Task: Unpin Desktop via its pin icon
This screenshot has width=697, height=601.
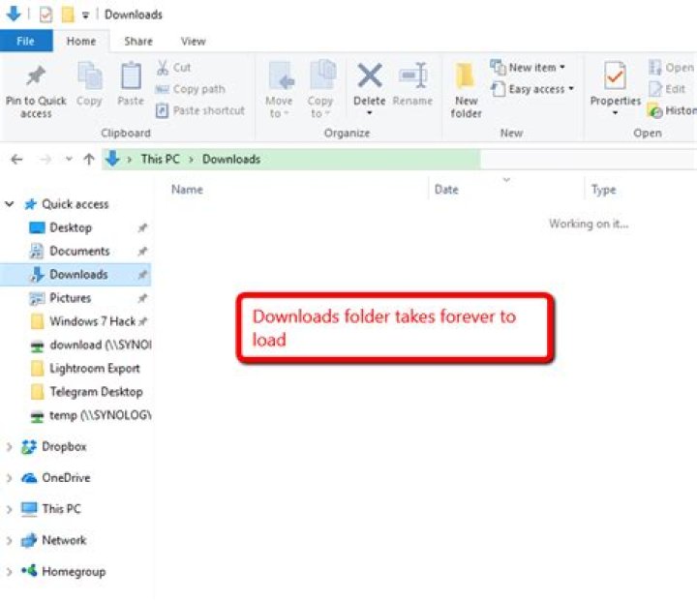Action: click(142, 228)
